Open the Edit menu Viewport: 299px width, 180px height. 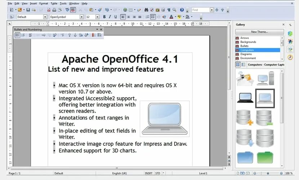17,4
